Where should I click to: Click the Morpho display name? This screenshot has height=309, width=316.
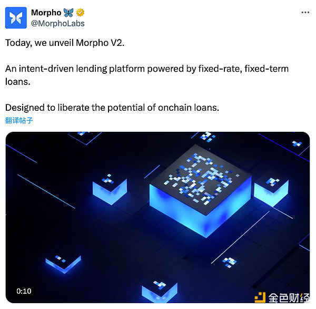[x=46, y=13]
